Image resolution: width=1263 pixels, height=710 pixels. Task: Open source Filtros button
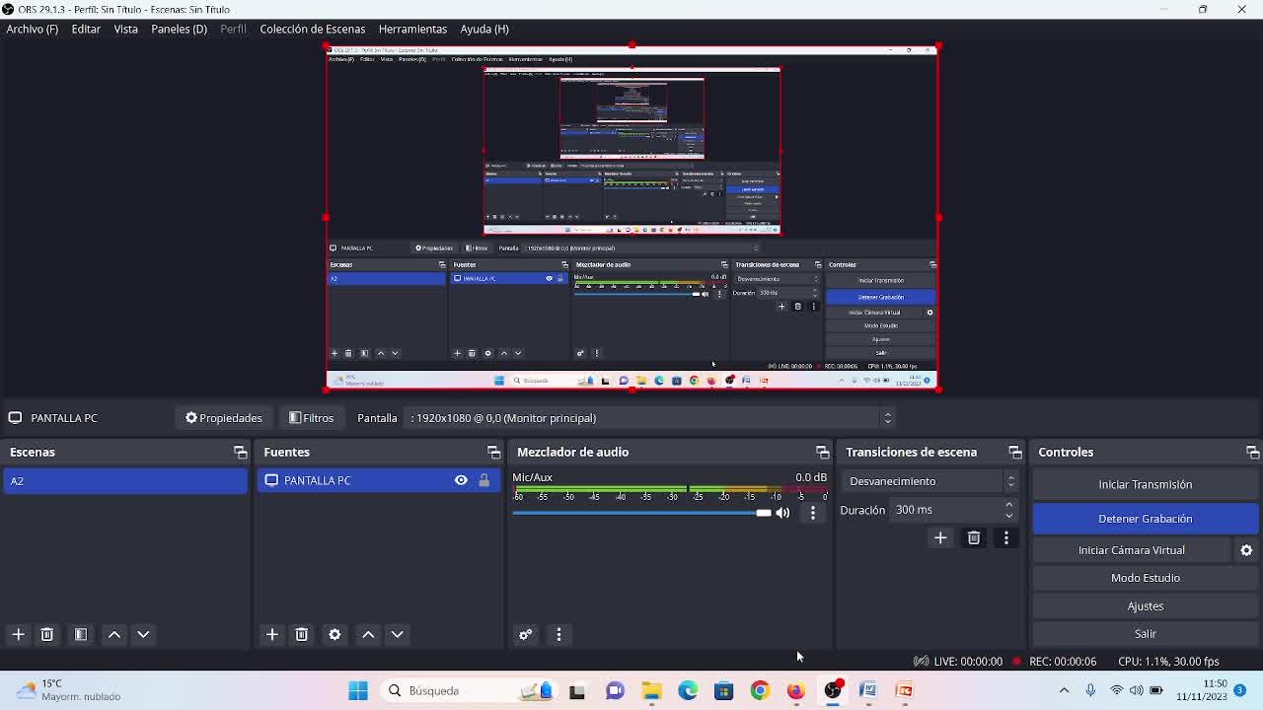tap(312, 418)
